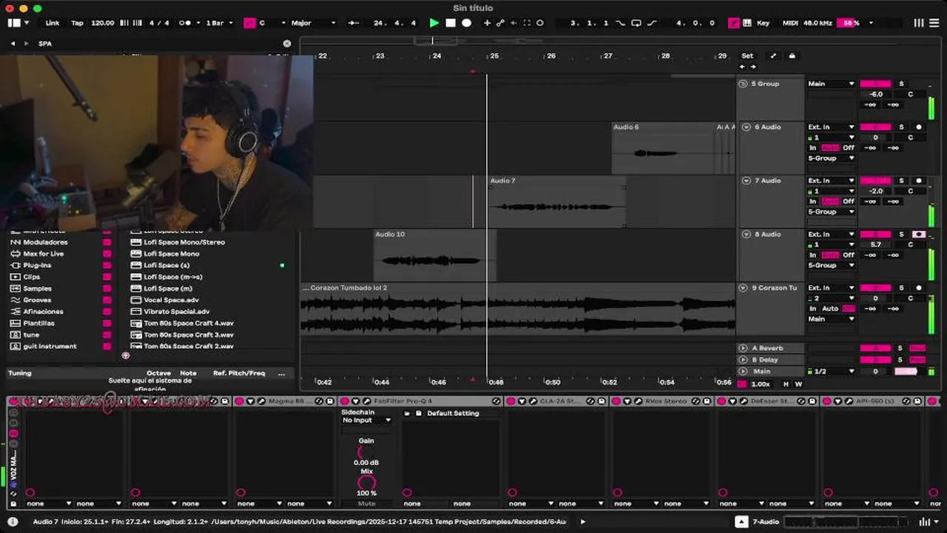Solo the 7 Audio track
This screenshot has width=947, height=533.
click(901, 181)
